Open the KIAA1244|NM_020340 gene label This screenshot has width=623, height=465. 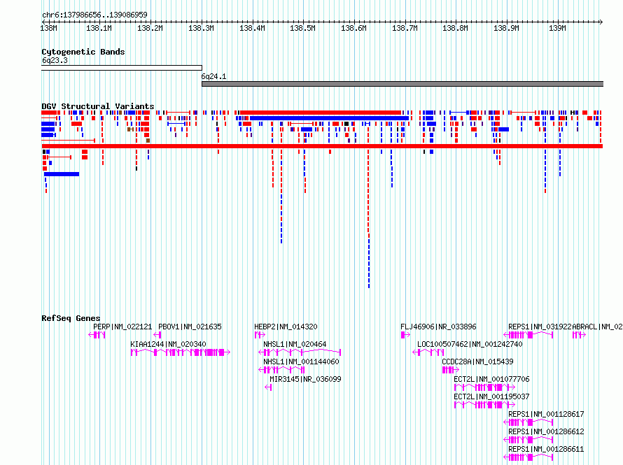coord(168,345)
